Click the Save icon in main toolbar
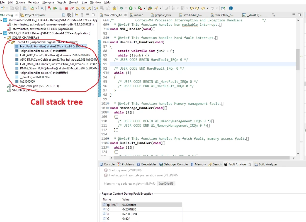Image resolution: width=306 pixels, height=222 pixels. pyautogui.click(x=12, y=8)
